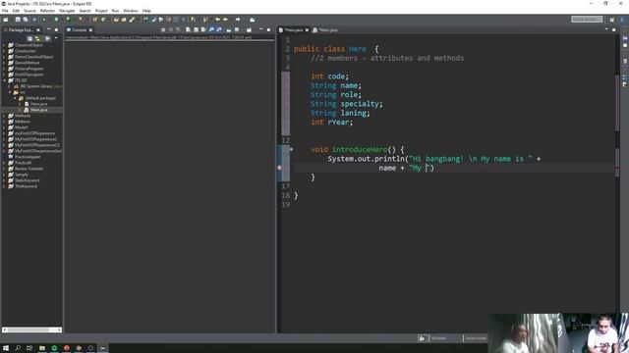Toggle Word Wrap in Console toolbar
The width and height of the screenshot is (629, 353).
203,29
